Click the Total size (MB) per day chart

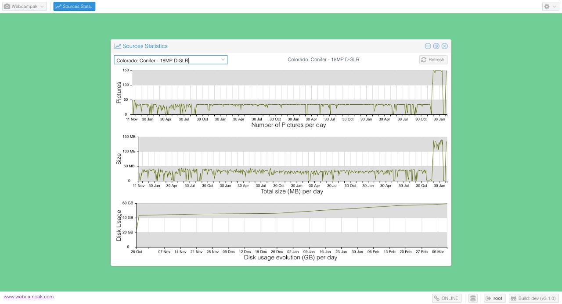click(x=292, y=159)
